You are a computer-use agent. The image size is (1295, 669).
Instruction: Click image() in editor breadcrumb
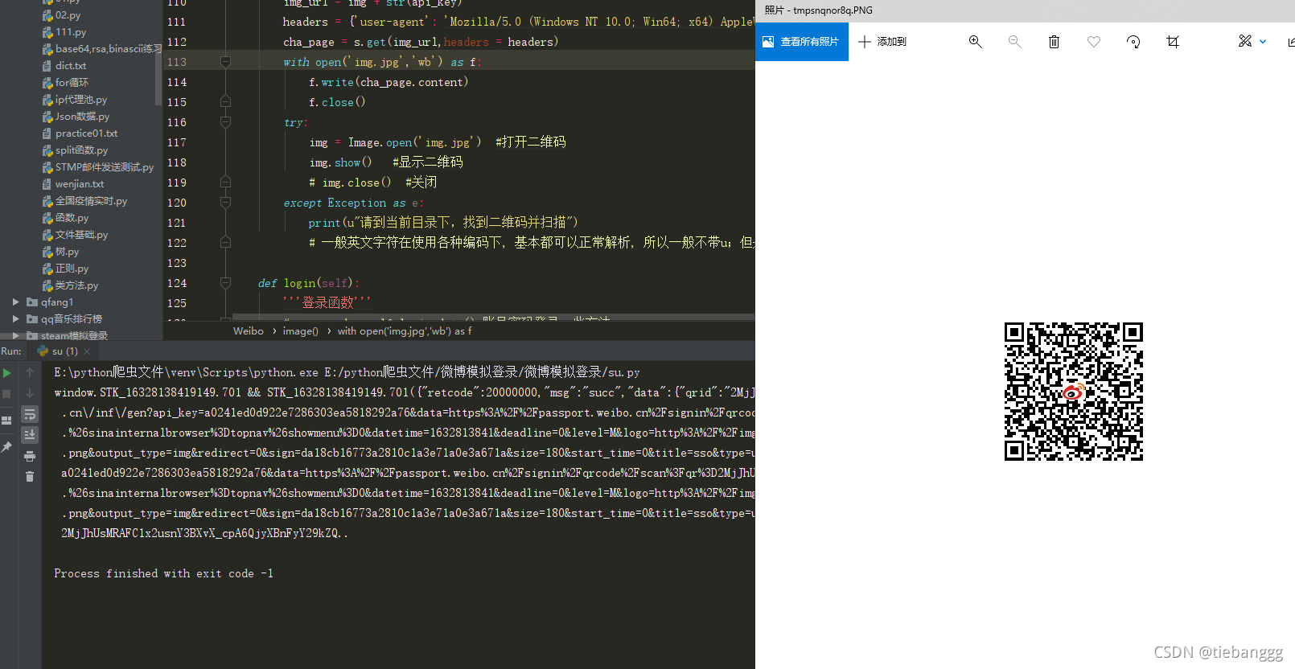coord(300,331)
